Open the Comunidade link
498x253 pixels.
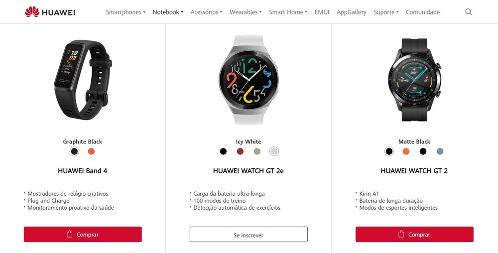coord(423,12)
